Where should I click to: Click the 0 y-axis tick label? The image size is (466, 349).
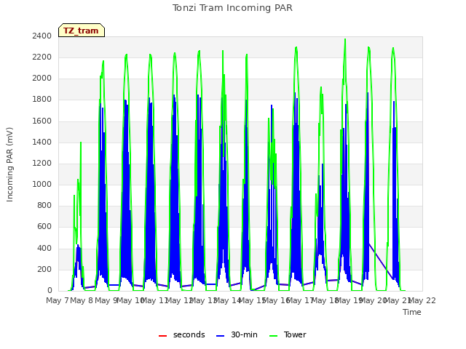tap(50, 290)
